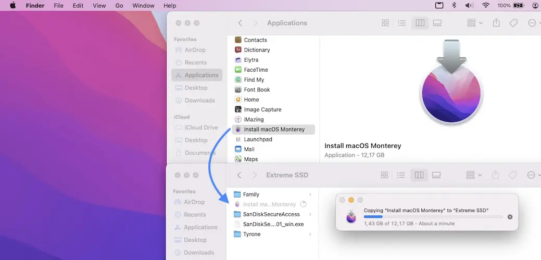
Task: Expand the SanDiskSecureAccess folder arrow
Action: point(310,214)
